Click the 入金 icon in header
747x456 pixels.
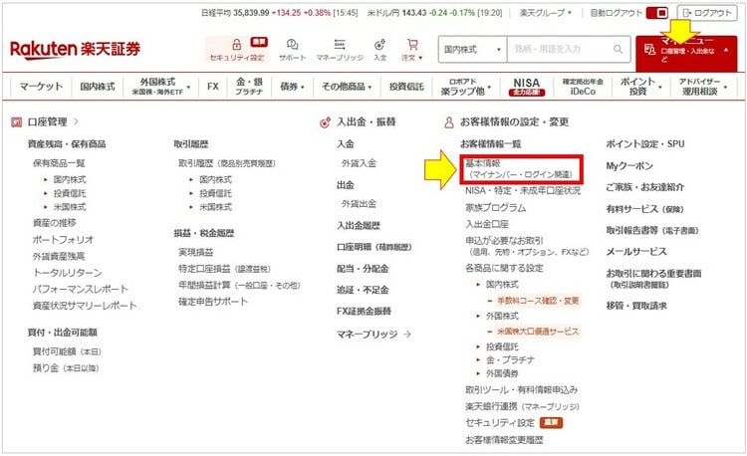379,45
